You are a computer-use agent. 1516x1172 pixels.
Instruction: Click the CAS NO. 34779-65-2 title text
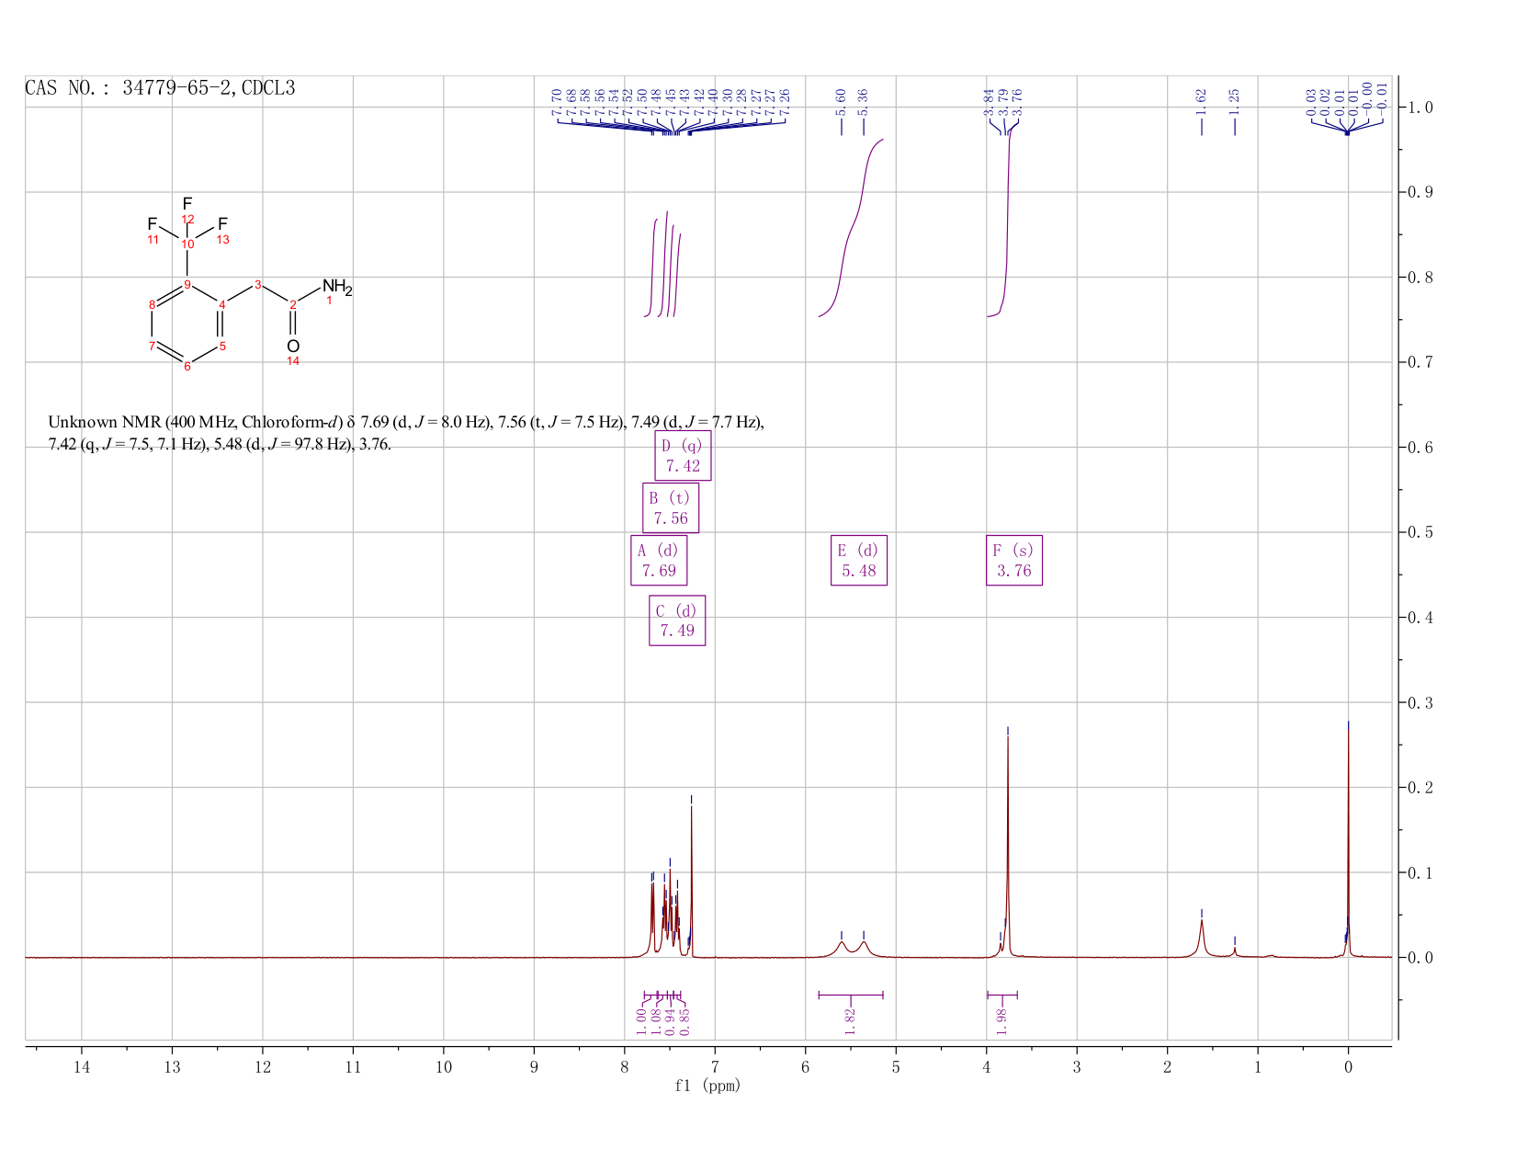[x=160, y=88]
